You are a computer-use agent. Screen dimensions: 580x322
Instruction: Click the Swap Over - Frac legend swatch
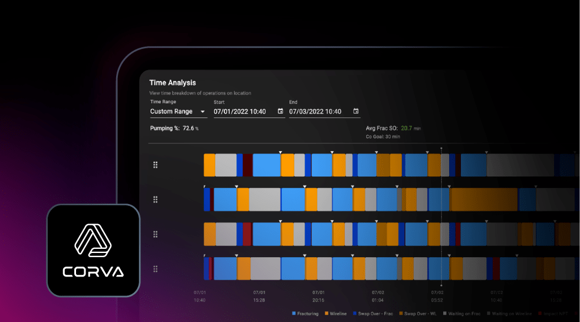click(x=355, y=314)
